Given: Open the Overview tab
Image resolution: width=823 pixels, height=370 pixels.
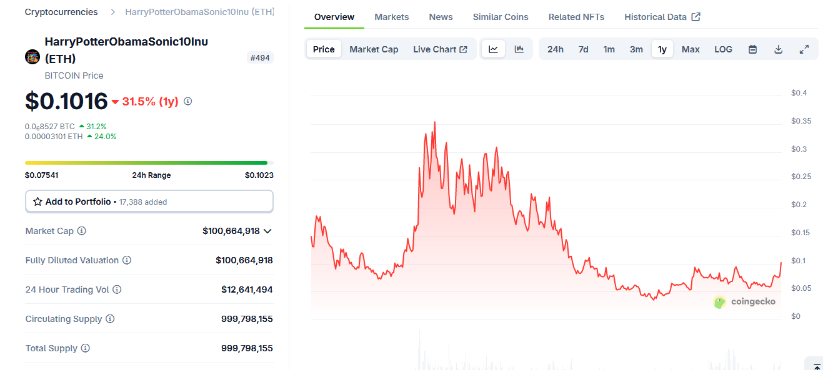Looking at the screenshot, I should pyautogui.click(x=334, y=17).
